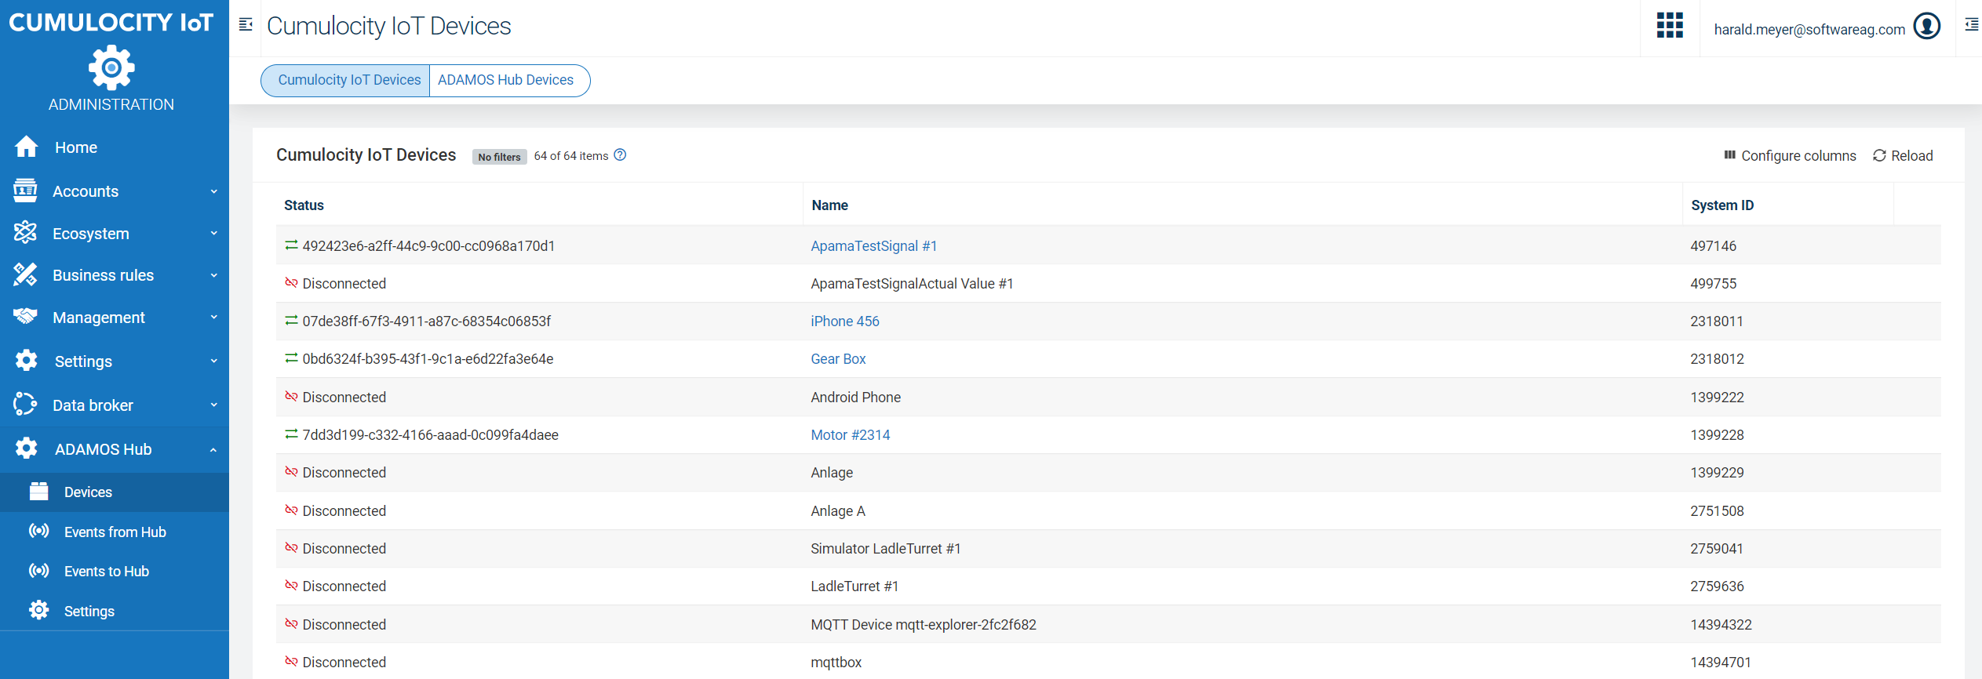1982x679 pixels.
Task: Select Simulator LadleTurret #1 name cell
Action: coord(885,548)
